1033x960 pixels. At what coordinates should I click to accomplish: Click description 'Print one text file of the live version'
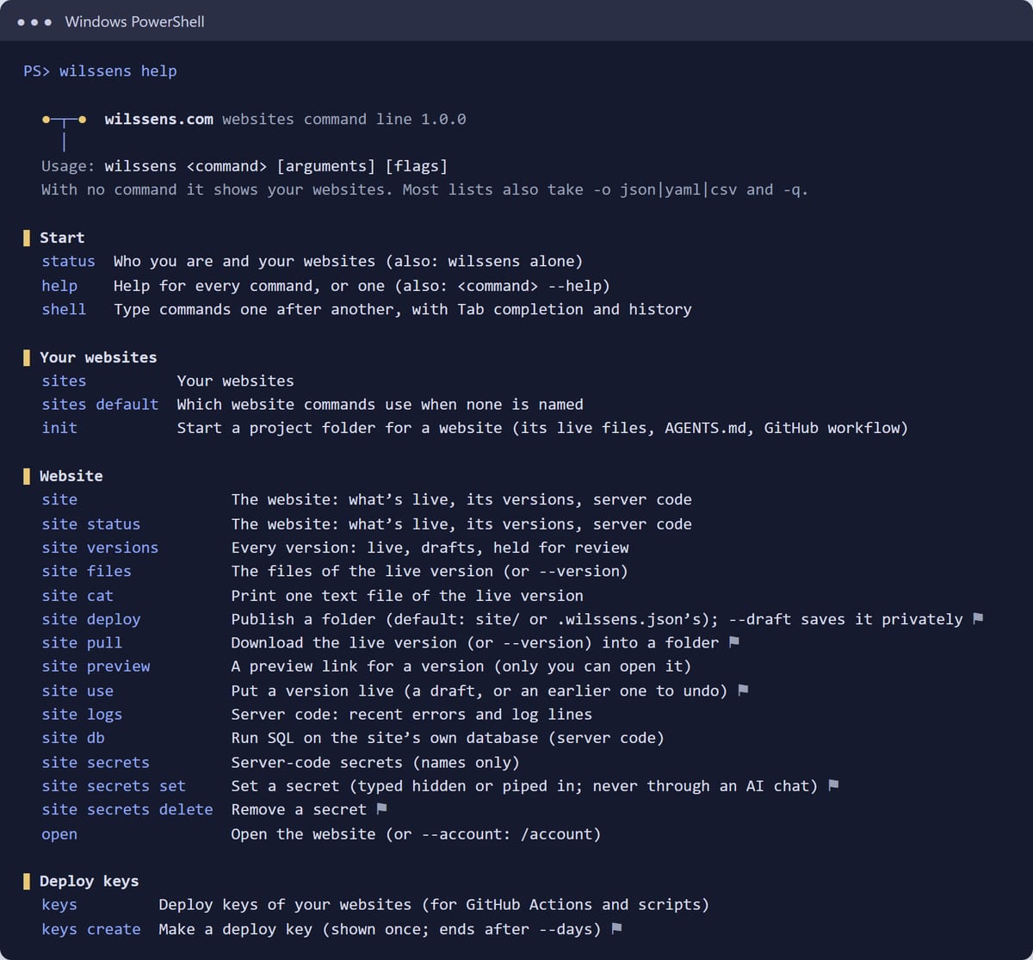pyautogui.click(x=407, y=595)
